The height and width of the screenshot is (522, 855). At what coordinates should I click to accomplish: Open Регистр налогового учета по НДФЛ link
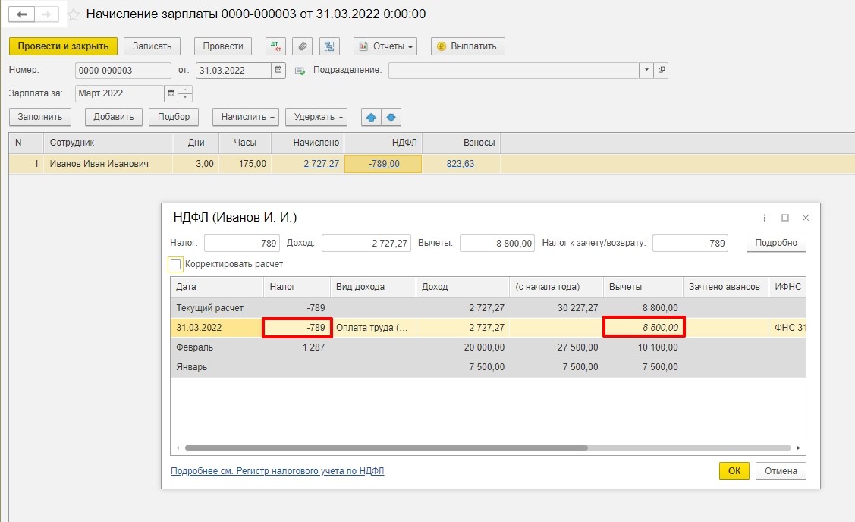(277, 471)
